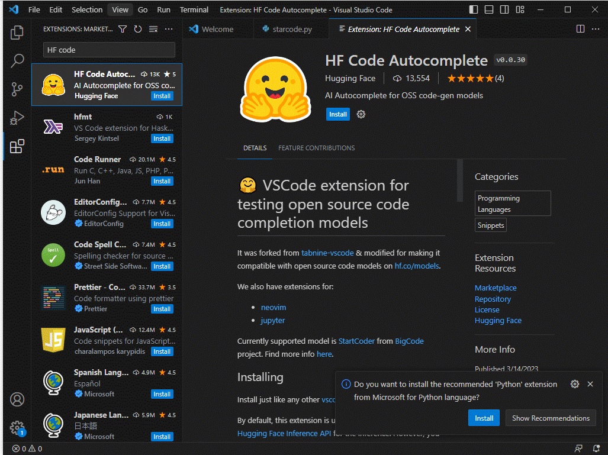
Task: Open the Go menu
Action: tap(143, 9)
